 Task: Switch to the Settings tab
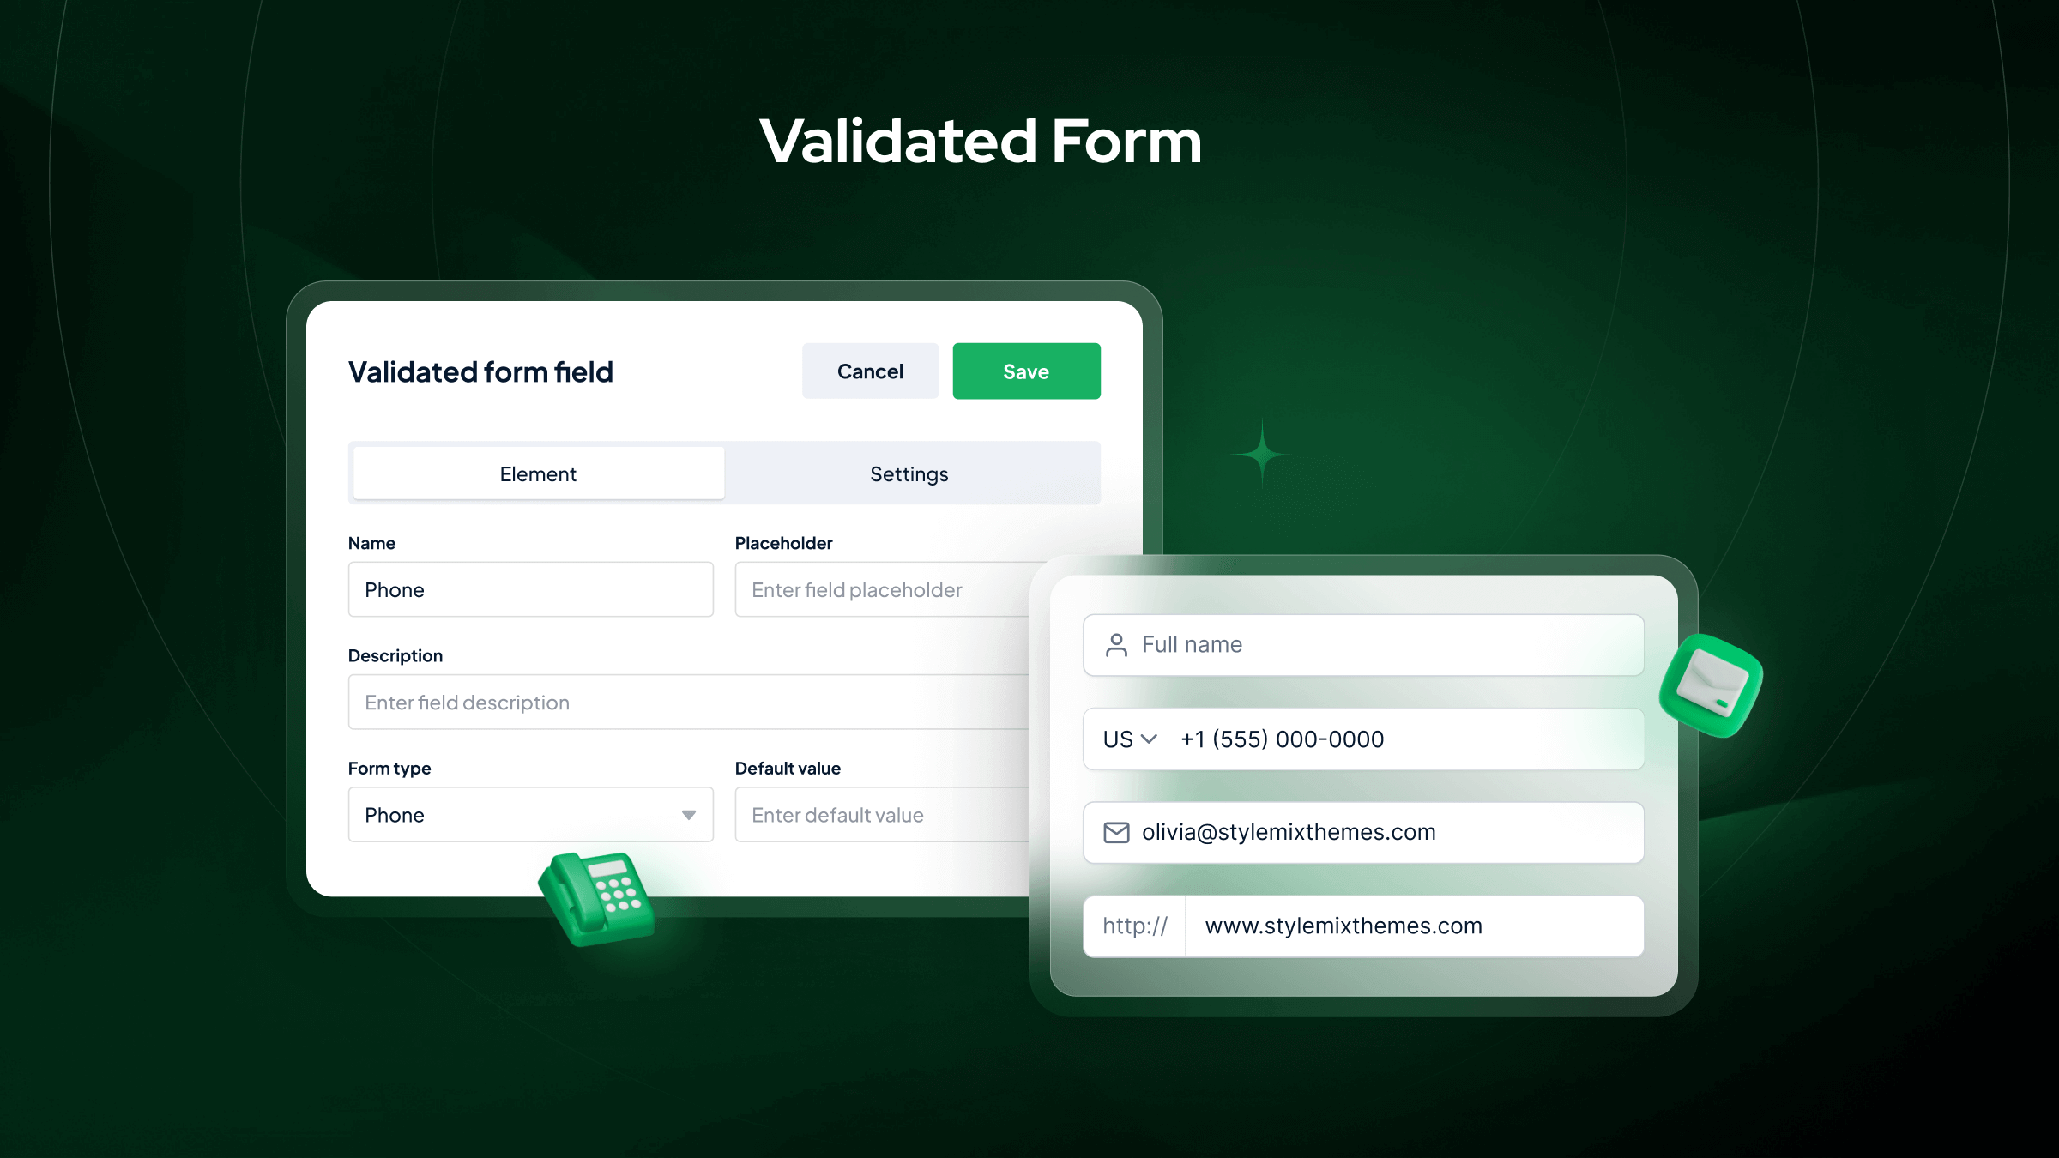(x=909, y=473)
